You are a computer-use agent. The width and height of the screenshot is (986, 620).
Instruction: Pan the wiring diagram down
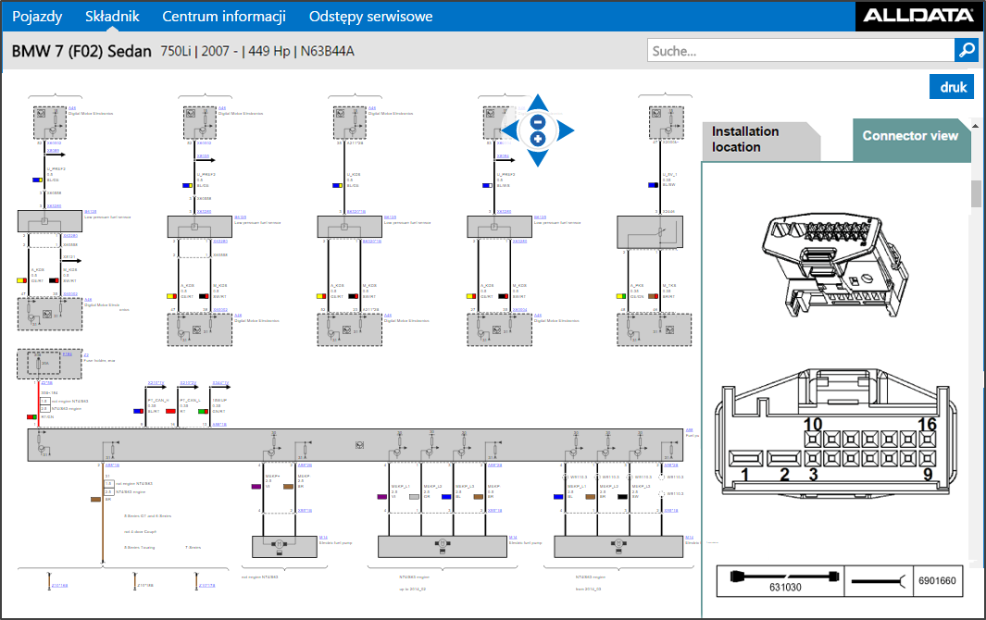(x=538, y=158)
